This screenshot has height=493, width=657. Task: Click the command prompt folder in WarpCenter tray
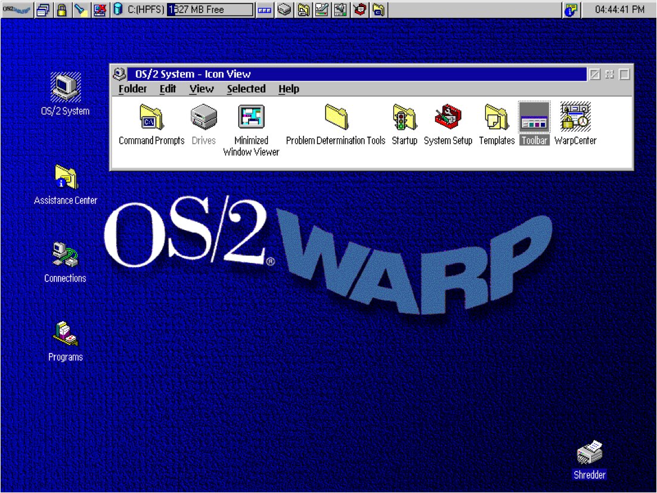[379, 9]
